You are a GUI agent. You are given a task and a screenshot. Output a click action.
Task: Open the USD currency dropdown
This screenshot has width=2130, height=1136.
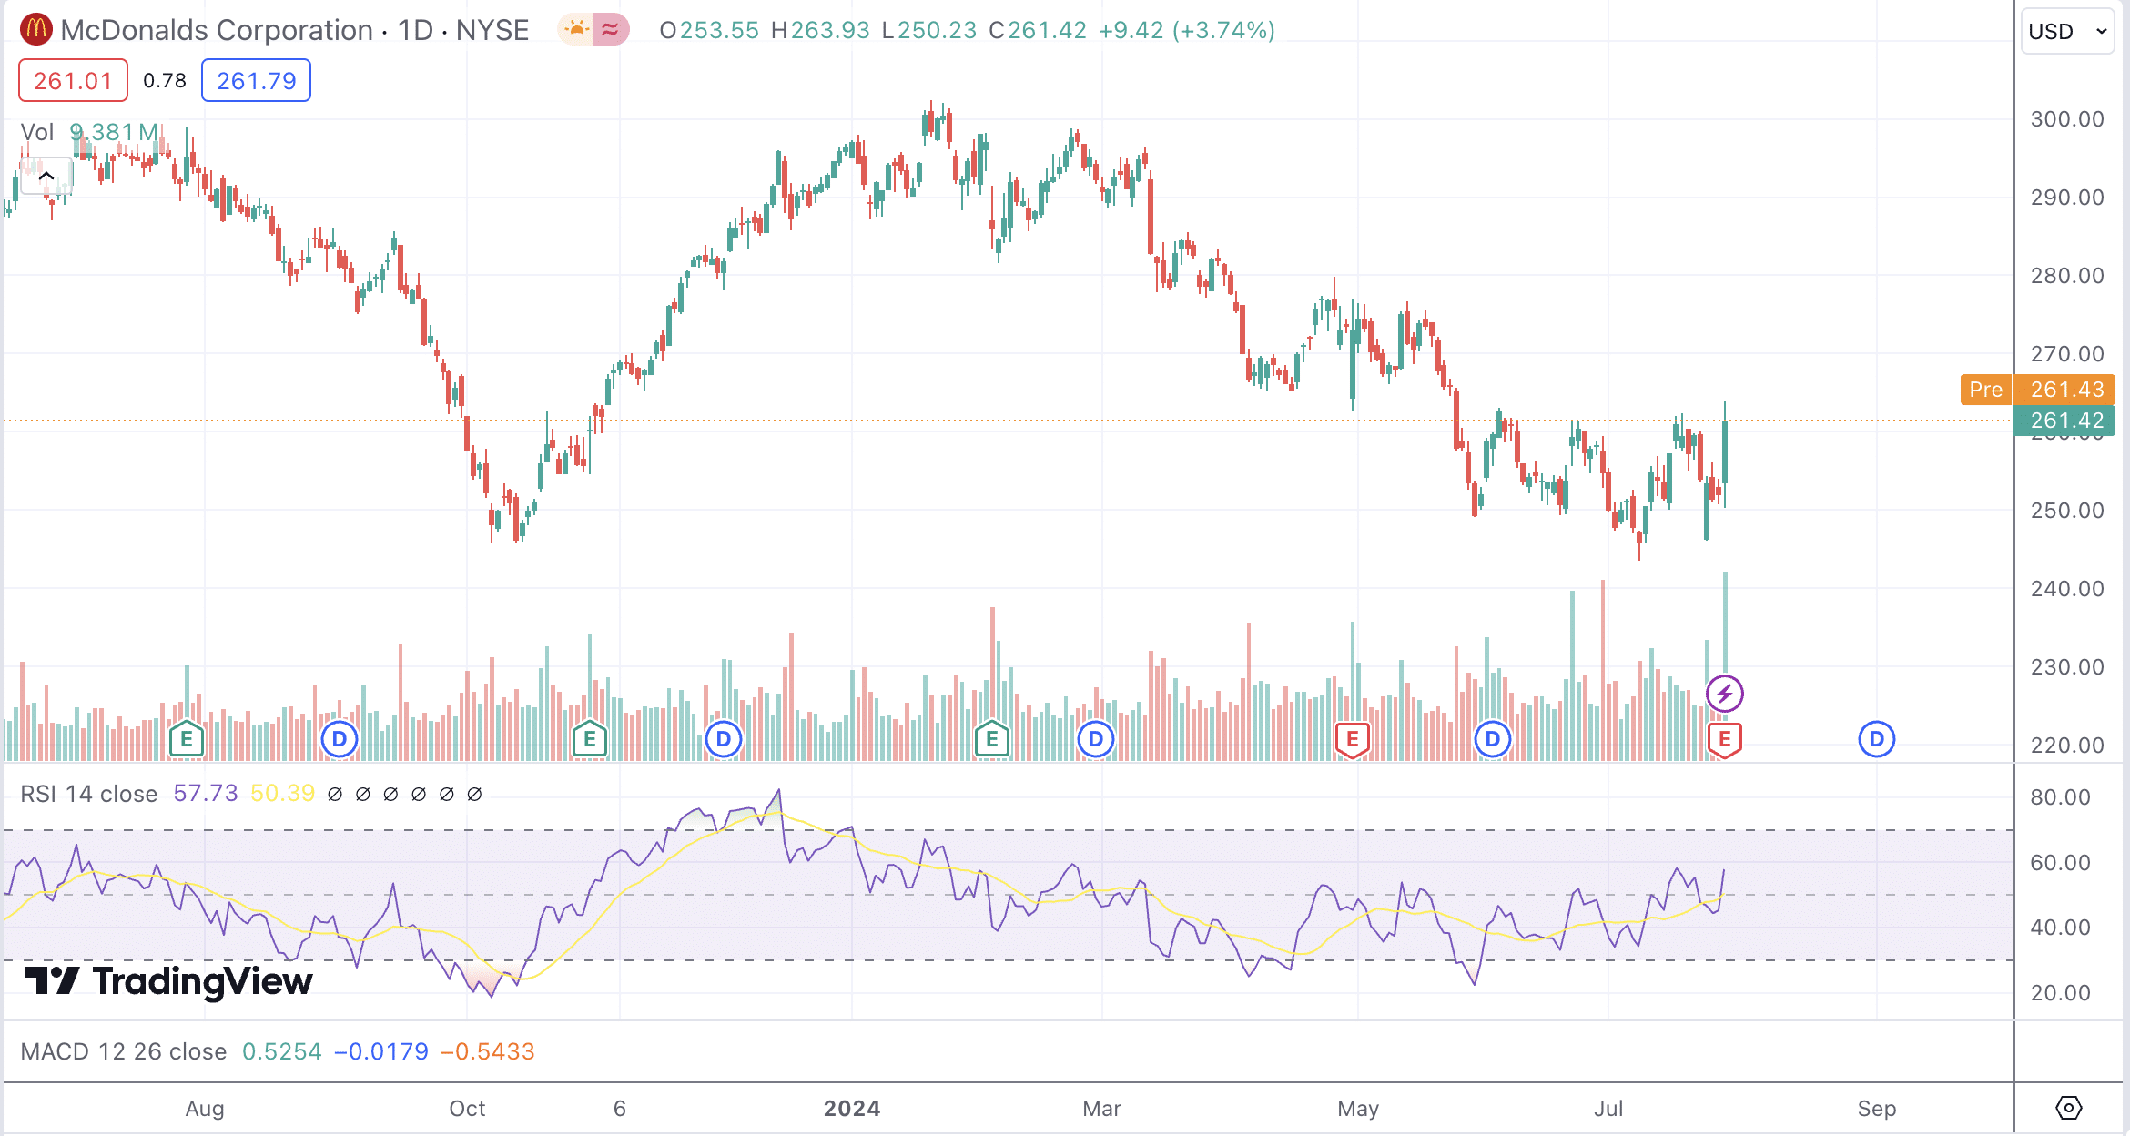pos(2067,32)
